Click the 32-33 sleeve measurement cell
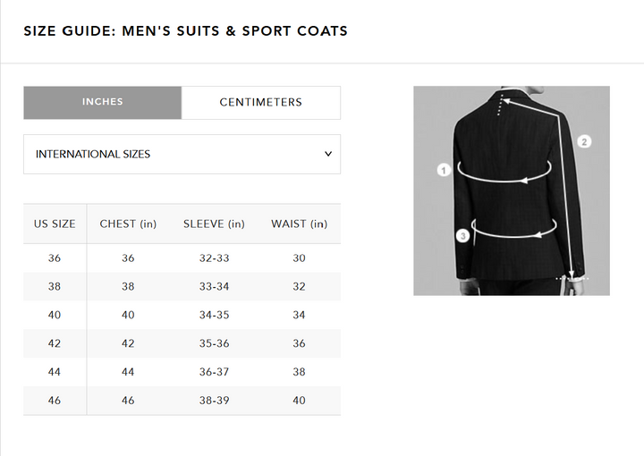The image size is (644, 456). [x=214, y=258]
